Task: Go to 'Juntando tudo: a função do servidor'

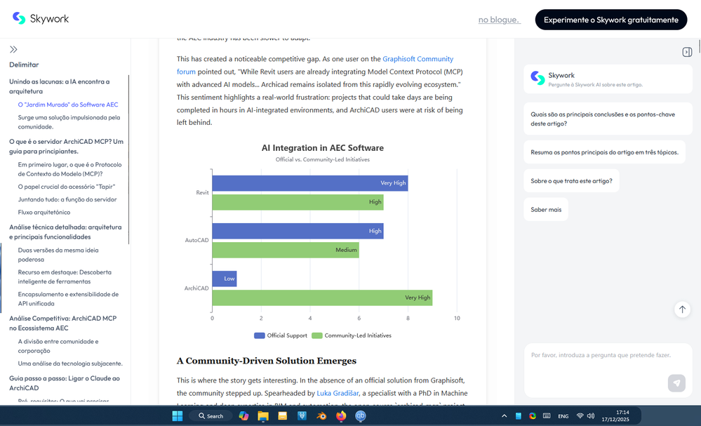Action: click(x=67, y=200)
